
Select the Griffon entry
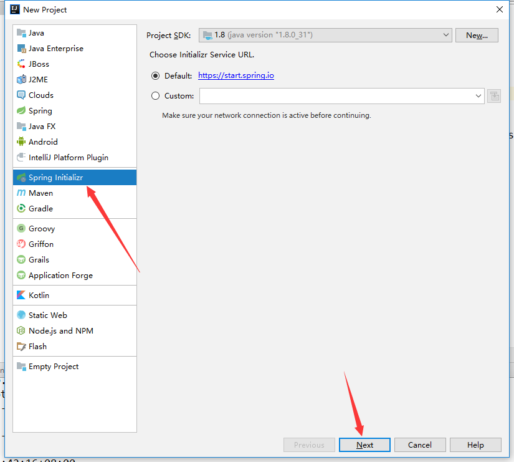[75, 244]
